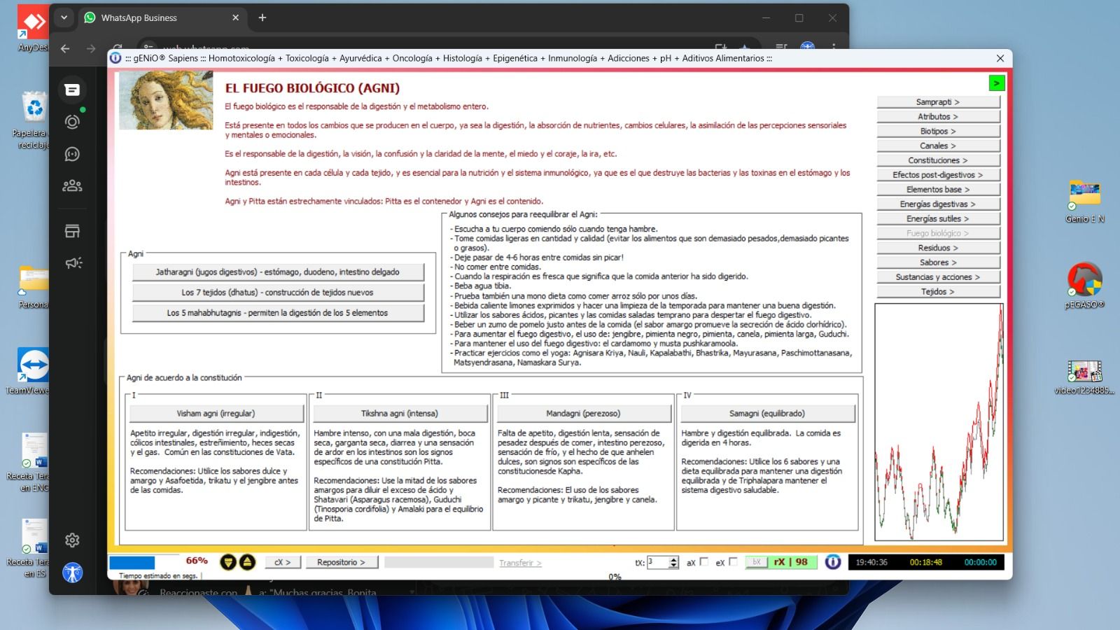Go forward in the browser window
The image size is (1120, 630).
point(91,48)
